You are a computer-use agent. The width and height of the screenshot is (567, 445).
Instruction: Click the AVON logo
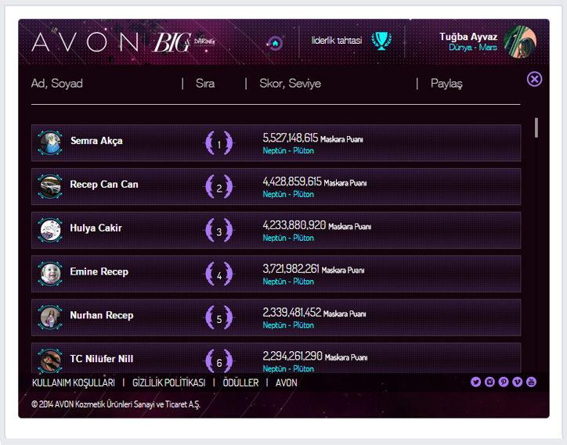coord(85,42)
